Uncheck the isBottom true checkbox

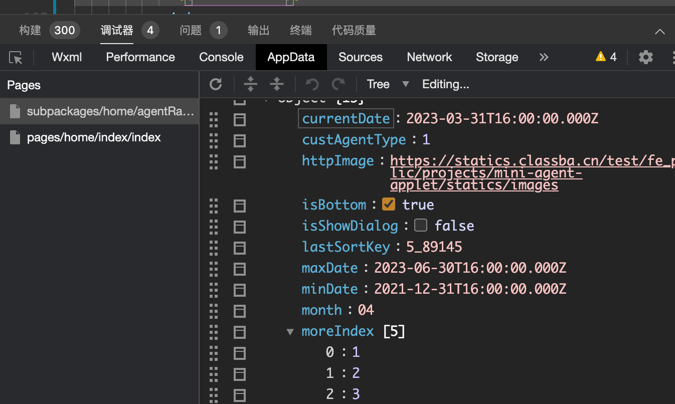coord(389,205)
